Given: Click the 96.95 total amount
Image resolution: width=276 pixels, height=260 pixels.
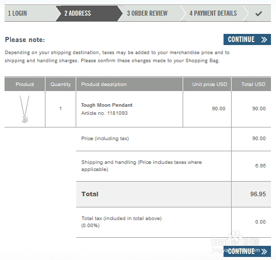Looking at the screenshot, I should 258,194.
